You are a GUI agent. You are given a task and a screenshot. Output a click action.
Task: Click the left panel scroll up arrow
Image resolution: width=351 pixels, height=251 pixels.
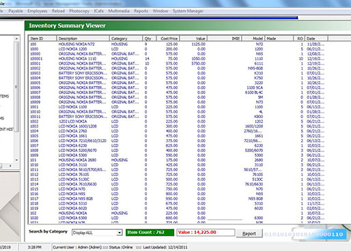[16, 39]
